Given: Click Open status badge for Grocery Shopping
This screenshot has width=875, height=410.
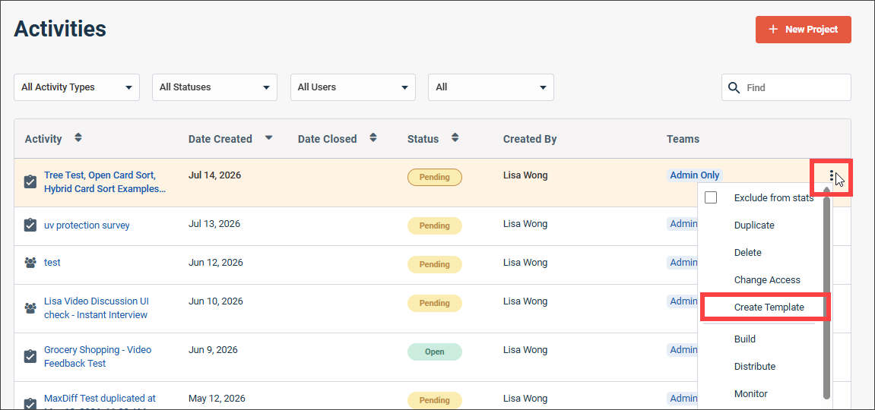Looking at the screenshot, I should coord(435,352).
